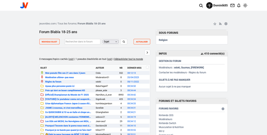This screenshot has height=135, width=267.
Task: Add forum to favorites star icon
Action: [215, 24]
